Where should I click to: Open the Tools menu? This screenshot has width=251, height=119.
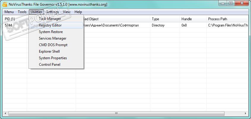(22, 12)
